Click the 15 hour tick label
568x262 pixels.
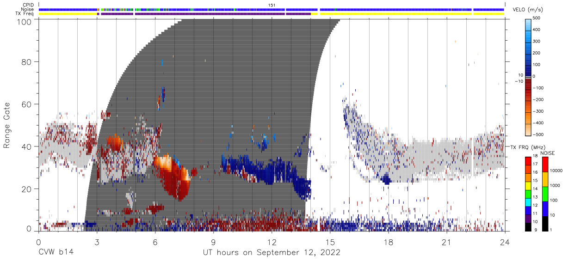pyautogui.click(x=330, y=242)
